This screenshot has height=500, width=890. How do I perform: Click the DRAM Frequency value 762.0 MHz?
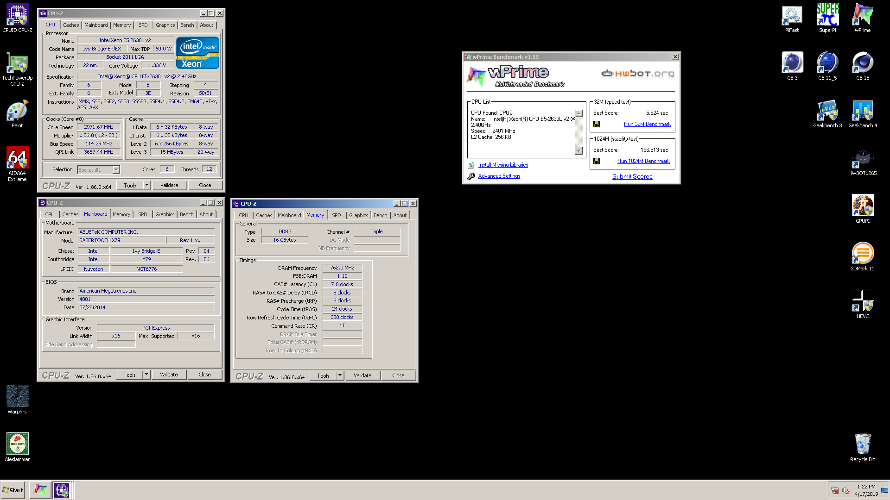click(342, 268)
